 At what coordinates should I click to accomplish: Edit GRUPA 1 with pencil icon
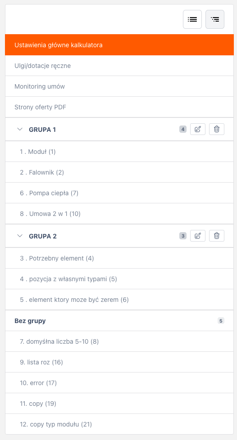198,129
